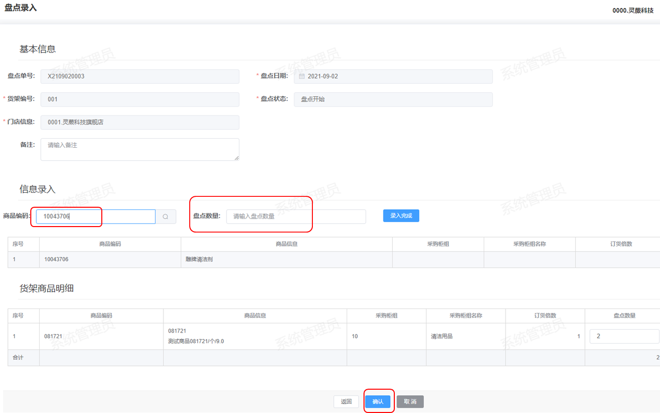Select the 清洁用品 cell in shelf details
Image resolution: width=660 pixels, height=413 pixels.
[x=466, y=336]
